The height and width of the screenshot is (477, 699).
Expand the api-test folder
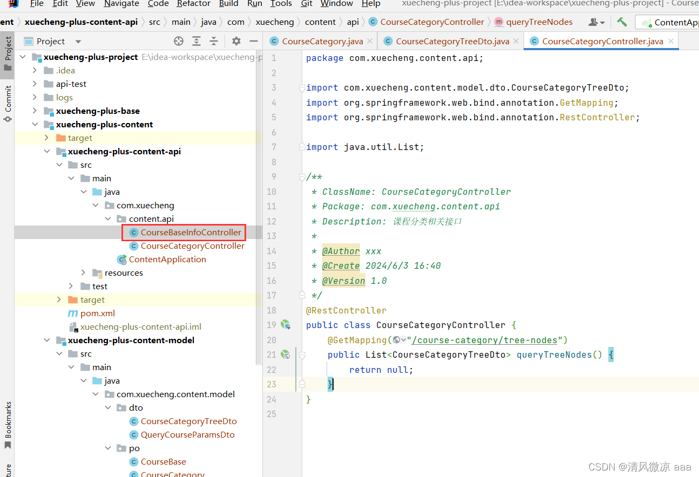[x=35, y=84]
